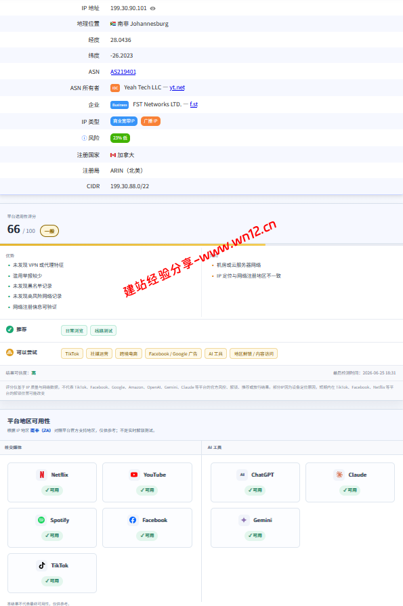Screen dimensions: 403x606
Task: Click the 加拿大 registered country text
Action: (x=126, y=155)
